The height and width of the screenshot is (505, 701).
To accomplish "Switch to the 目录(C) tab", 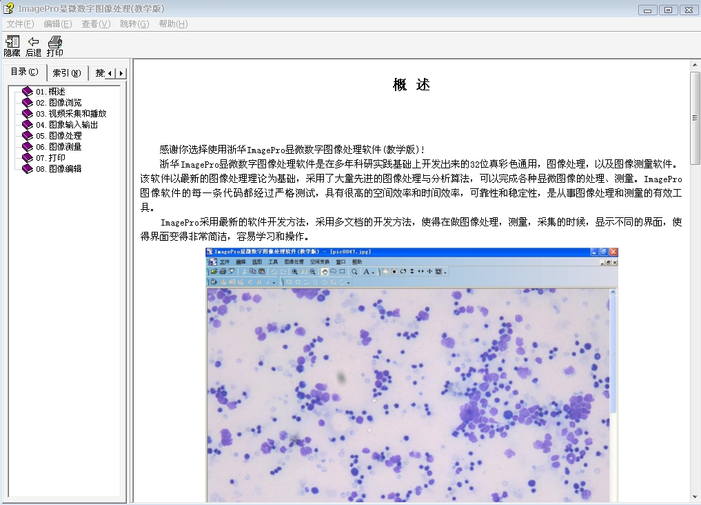I will click(x=25, y=72).
